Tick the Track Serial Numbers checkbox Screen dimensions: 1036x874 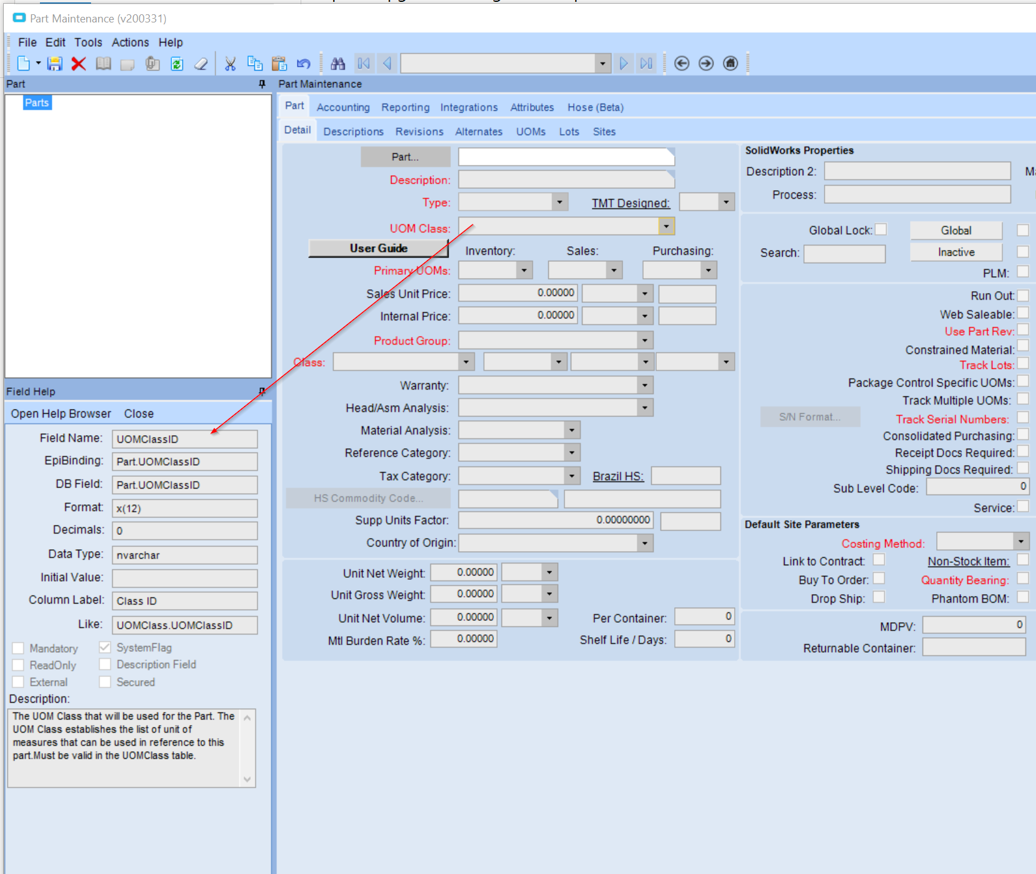point(1023,418)
